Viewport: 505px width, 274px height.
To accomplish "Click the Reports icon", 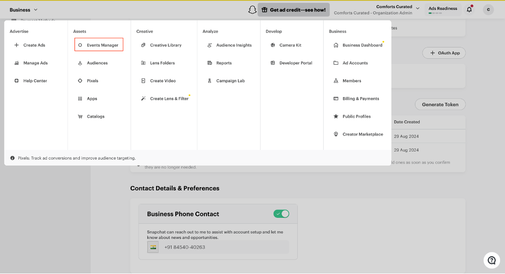I will (210, 63).
